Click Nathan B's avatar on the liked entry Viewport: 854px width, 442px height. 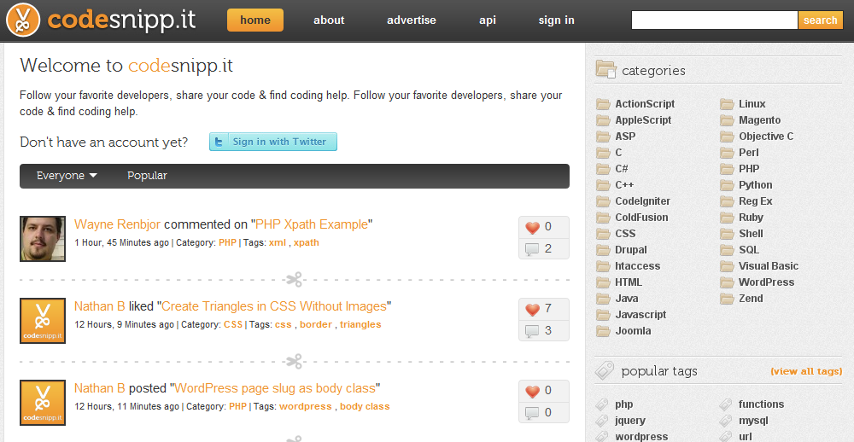tap(43, 321)
